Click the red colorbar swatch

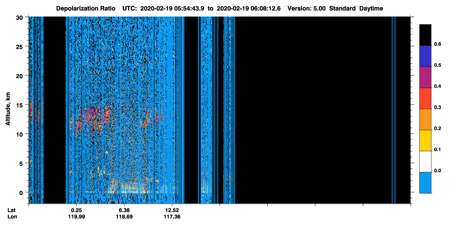[425, 98]
